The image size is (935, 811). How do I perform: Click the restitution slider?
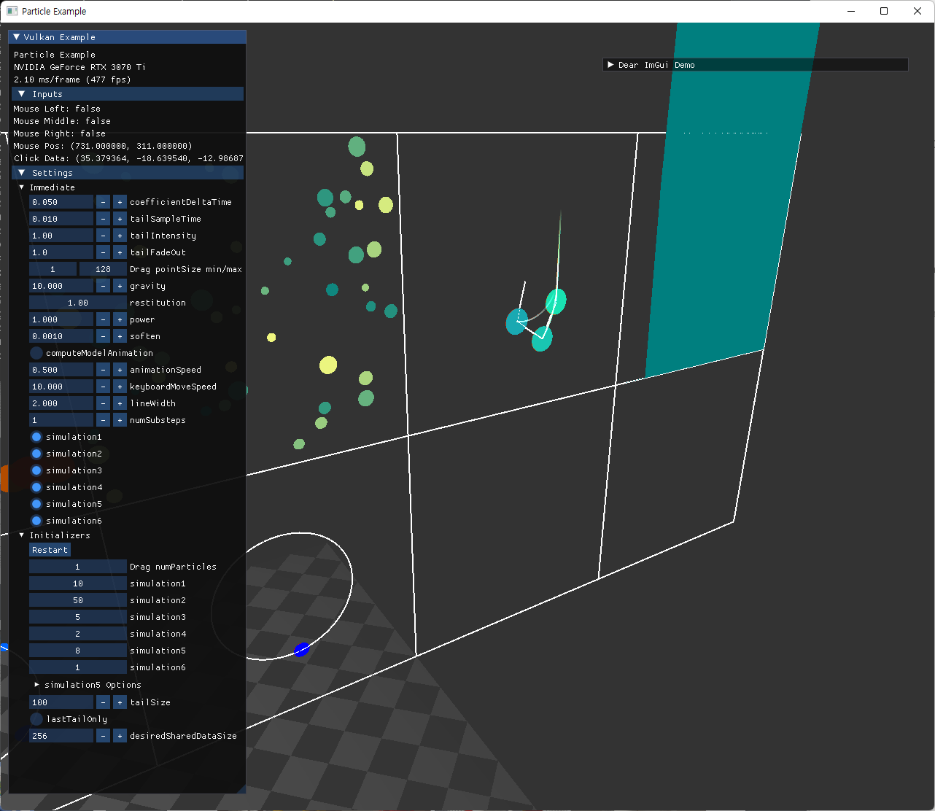point(78,303)
